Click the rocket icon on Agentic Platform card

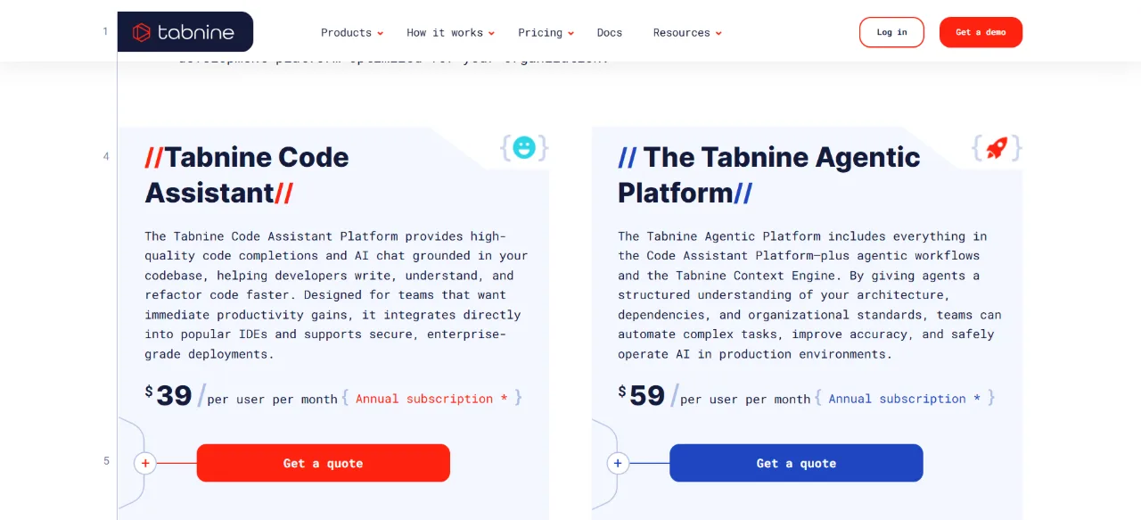997,147
